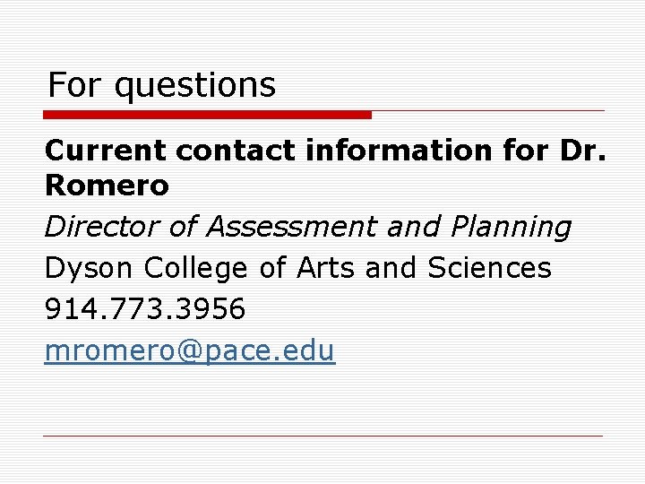Click the word 'questions' in the title
This screenshot has width=645, height=484.
tap(195, 86)
